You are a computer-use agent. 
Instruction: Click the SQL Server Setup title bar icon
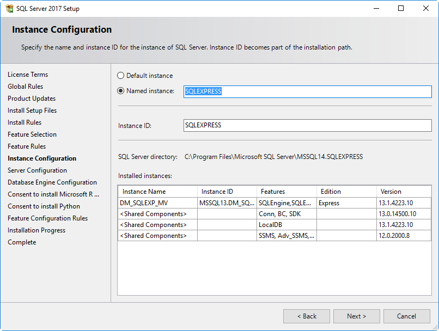[x=9, y=8]
